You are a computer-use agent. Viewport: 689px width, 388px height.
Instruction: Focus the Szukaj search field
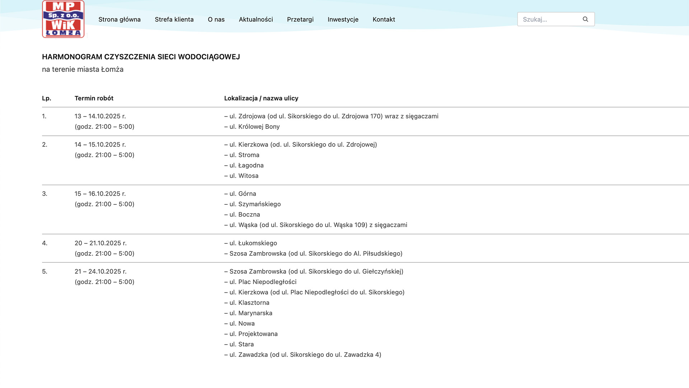(549, 19)
